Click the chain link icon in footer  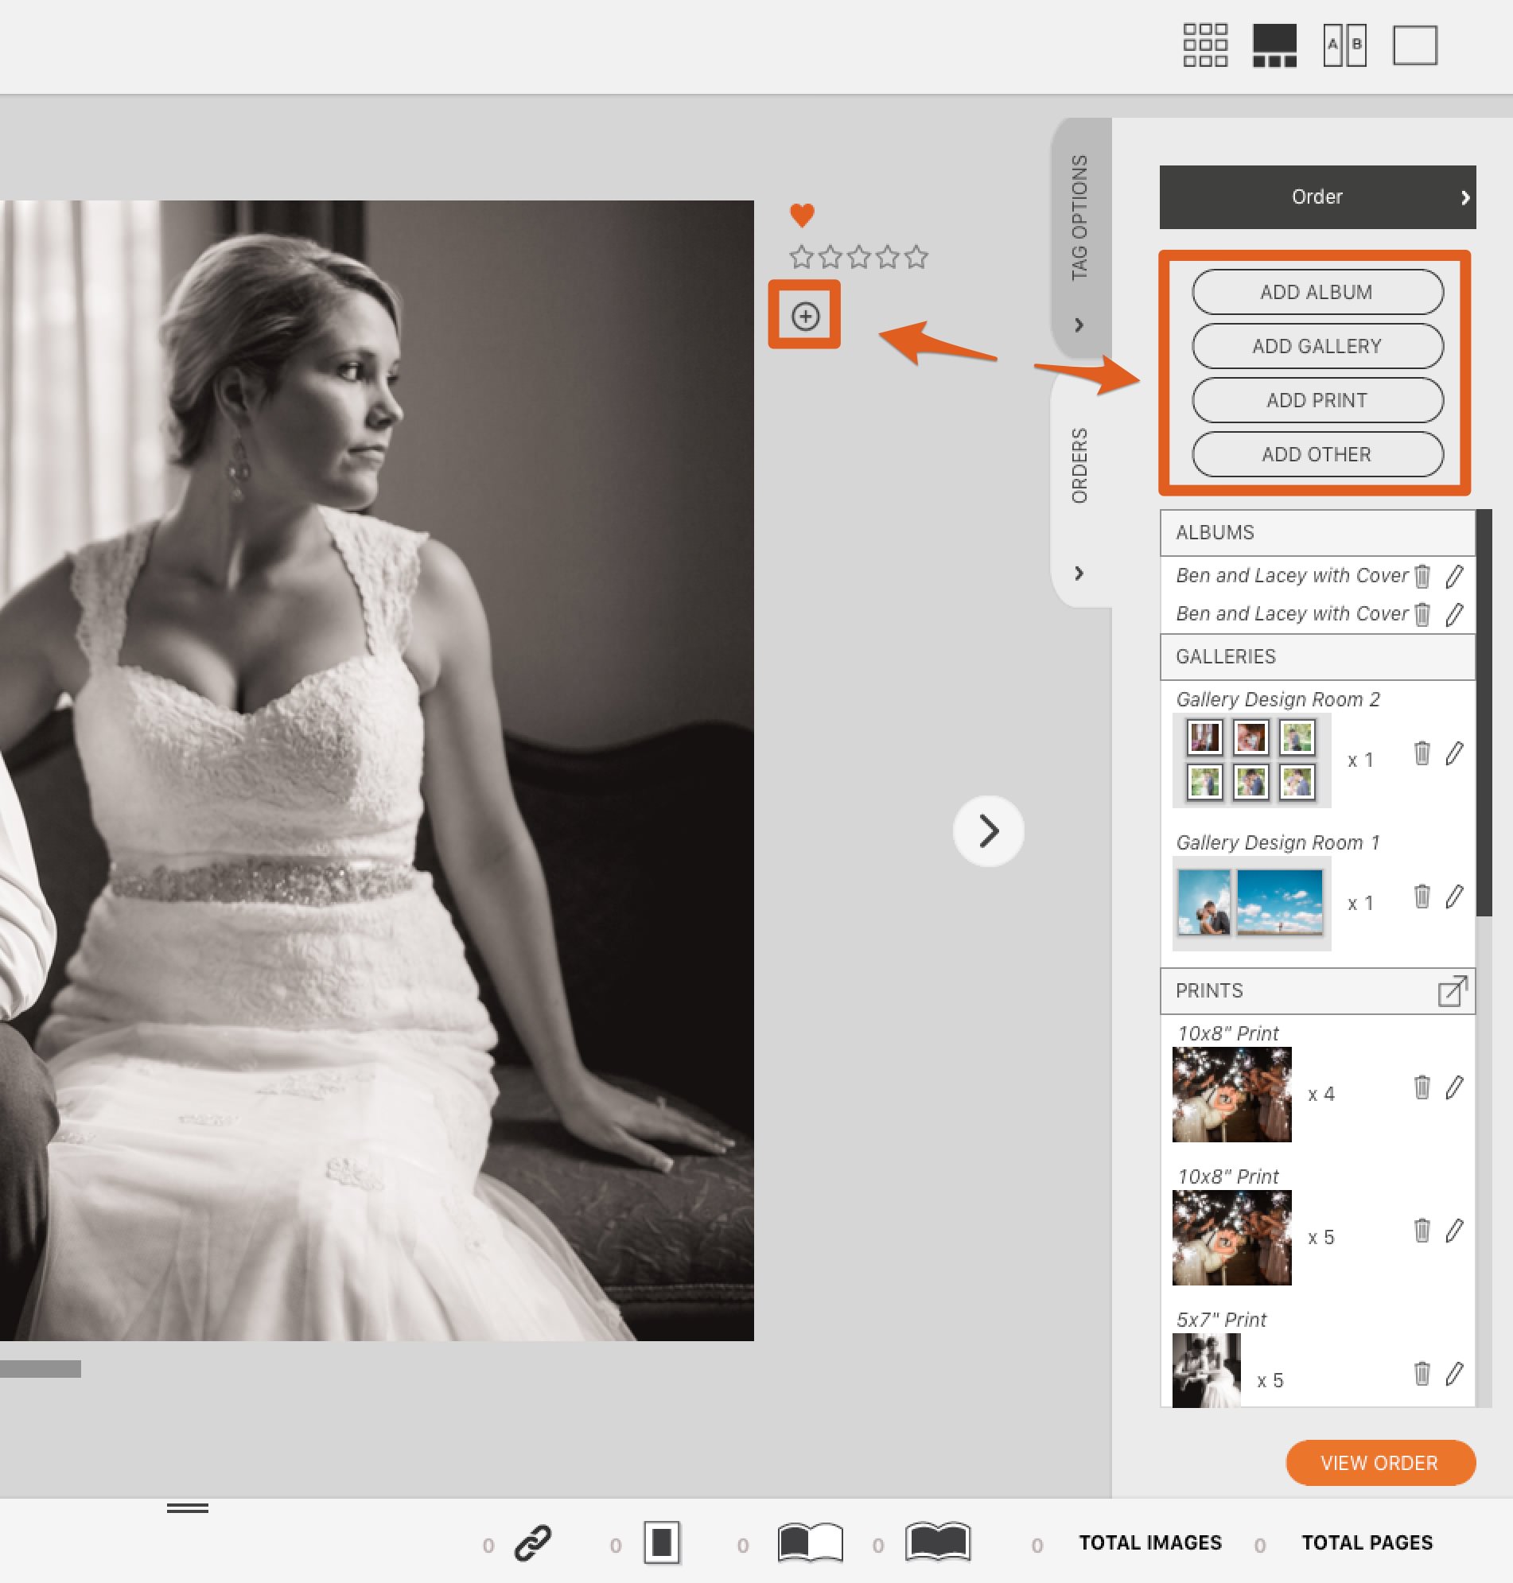point(533,1542)
